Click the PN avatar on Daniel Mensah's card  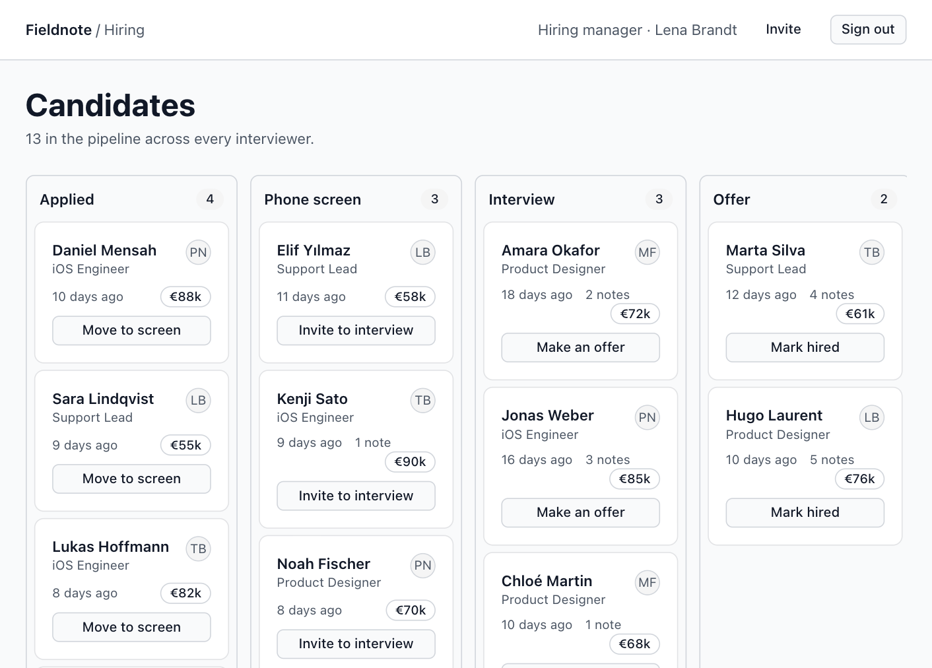[x=198, y=252]
